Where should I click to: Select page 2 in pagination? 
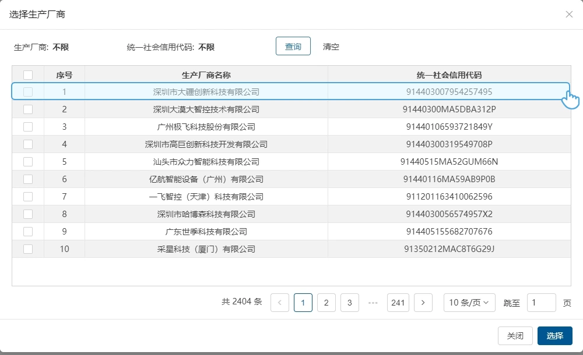point(326,303)
